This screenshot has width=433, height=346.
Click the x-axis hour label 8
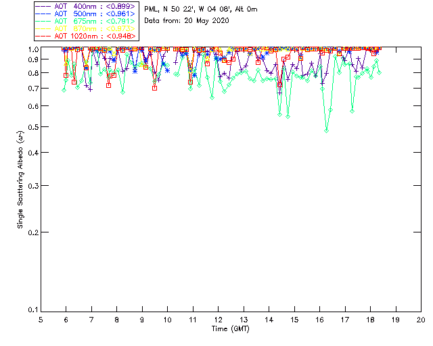pyautogui.click(x=117, y=320)
